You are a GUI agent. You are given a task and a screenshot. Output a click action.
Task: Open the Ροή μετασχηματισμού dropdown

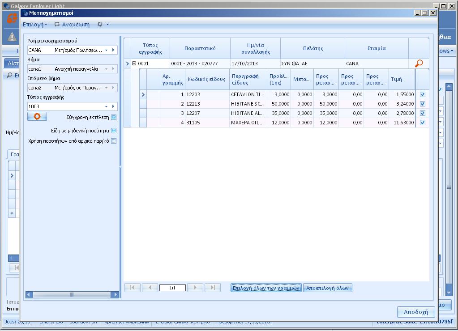pos(106,50)
